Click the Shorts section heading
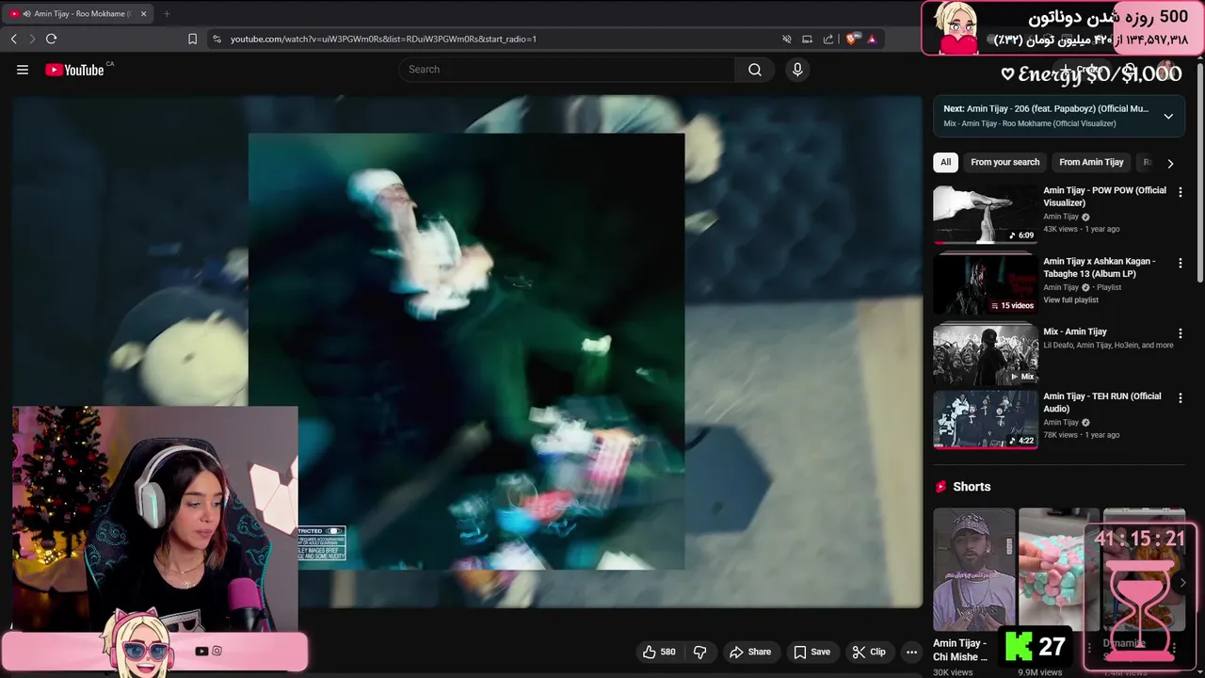1205x678 pixels. (x=972, y=487)
